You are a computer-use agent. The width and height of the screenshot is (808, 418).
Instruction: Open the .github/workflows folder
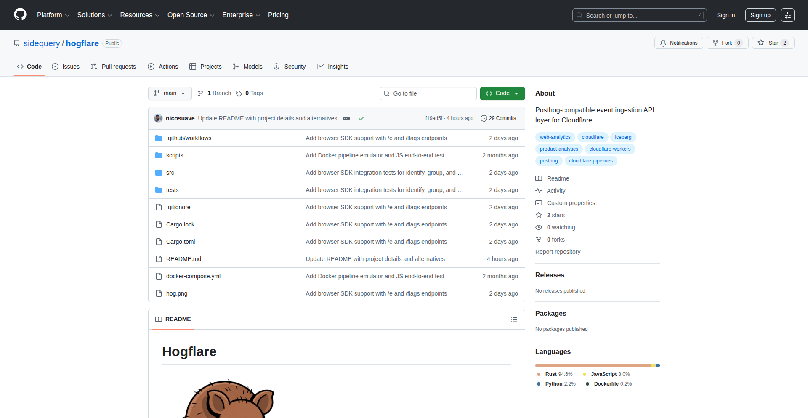(189, 138)
